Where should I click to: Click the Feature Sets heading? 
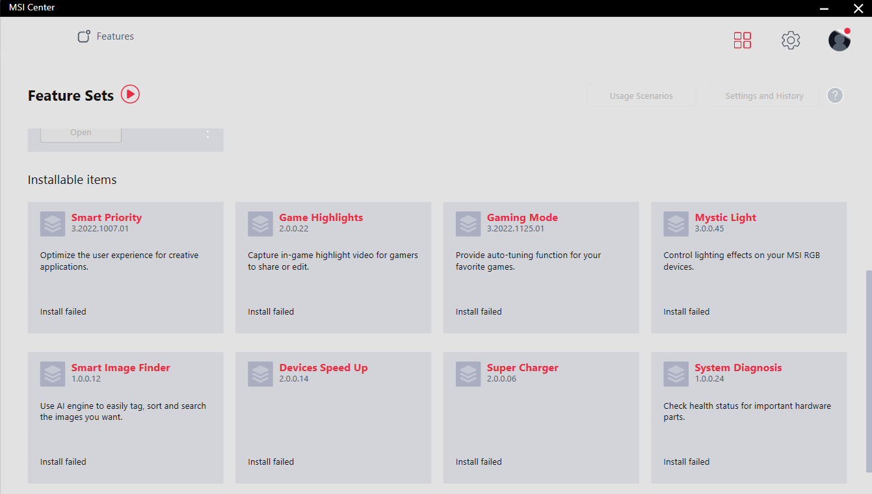point(71,96)
